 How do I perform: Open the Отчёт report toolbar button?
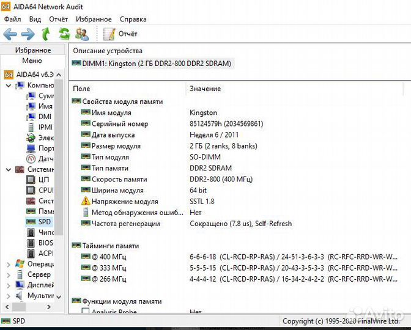click(x=120, y=34)
